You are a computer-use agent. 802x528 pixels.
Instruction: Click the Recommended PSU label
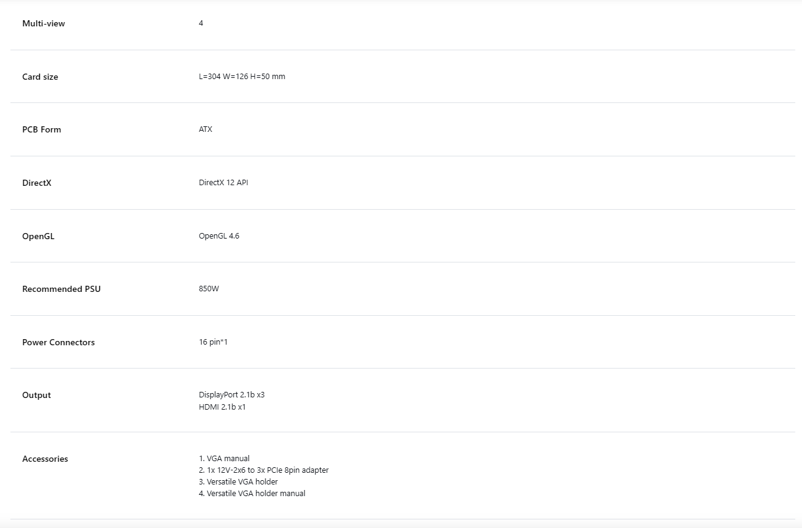(61, 289)
